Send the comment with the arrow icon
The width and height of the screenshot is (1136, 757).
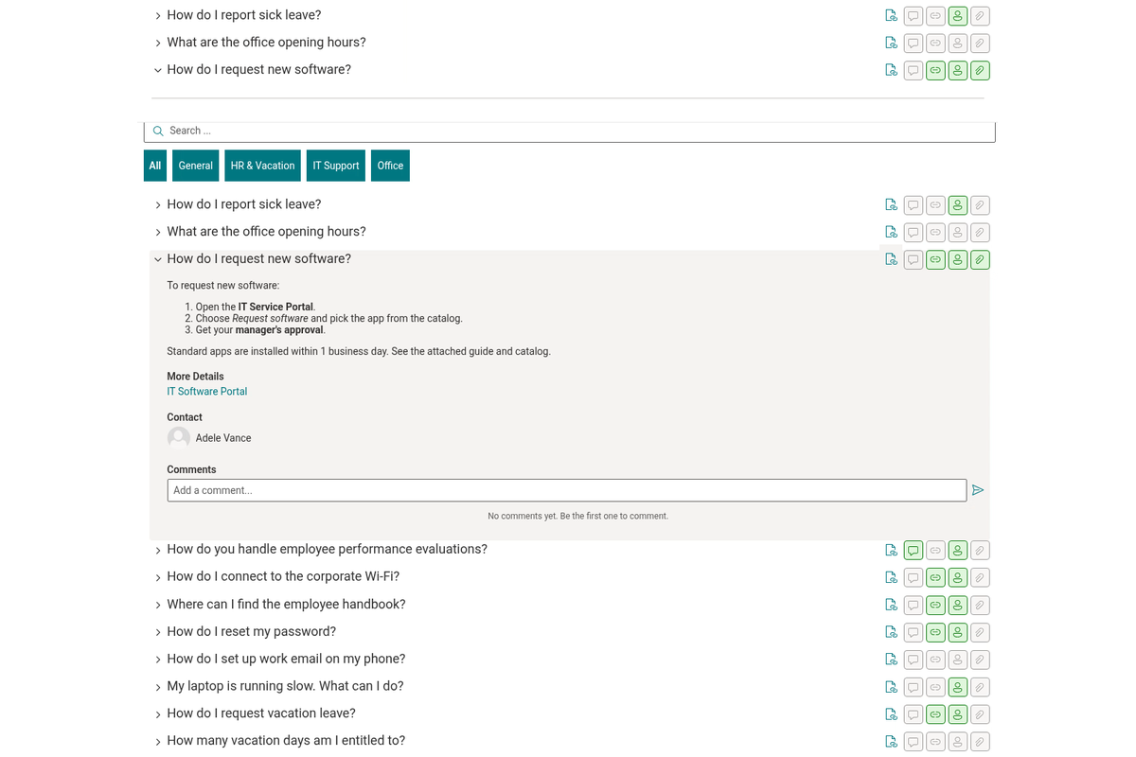click(x=978, y=490)
